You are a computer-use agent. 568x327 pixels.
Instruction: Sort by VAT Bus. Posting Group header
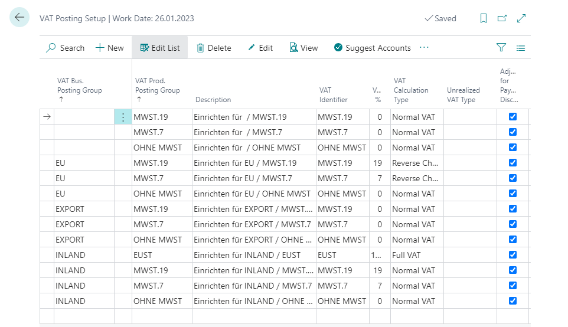click(79, 90)
